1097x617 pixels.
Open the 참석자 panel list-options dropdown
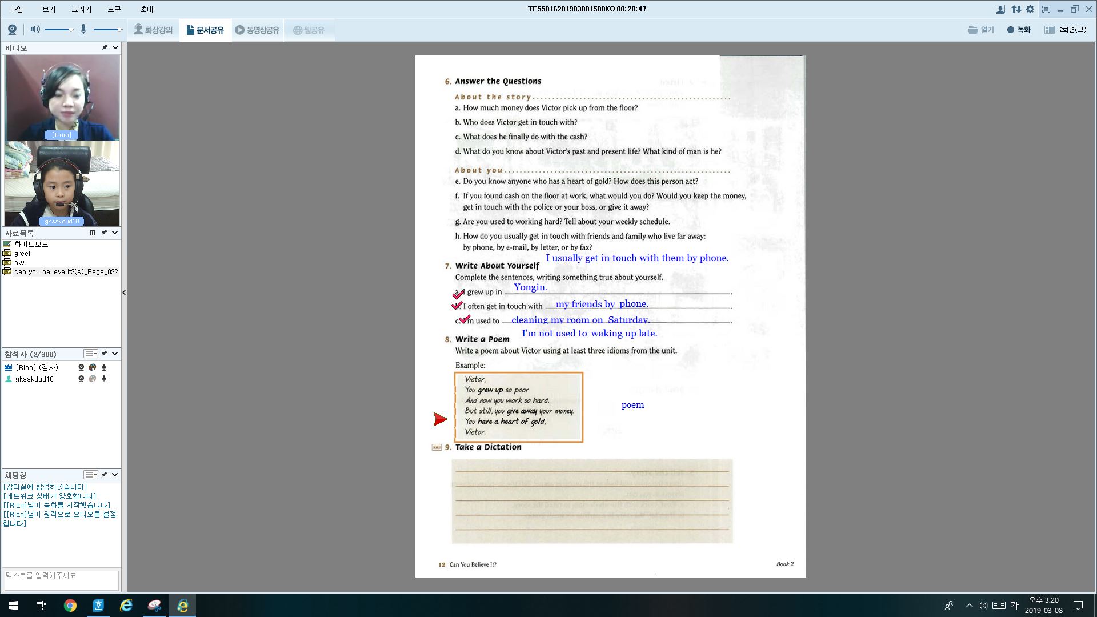pyautogui.click(x=91, y=354)
